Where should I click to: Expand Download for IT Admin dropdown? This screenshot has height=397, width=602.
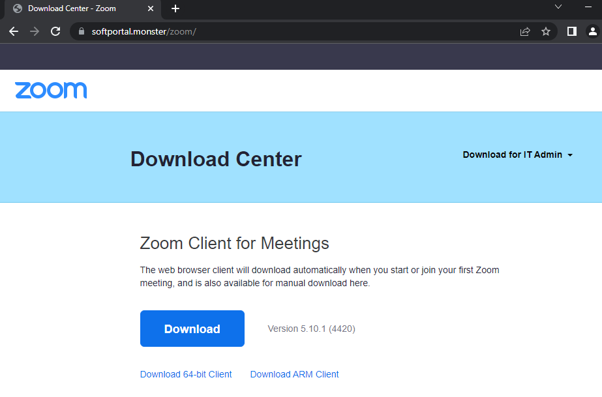point(517,154)
